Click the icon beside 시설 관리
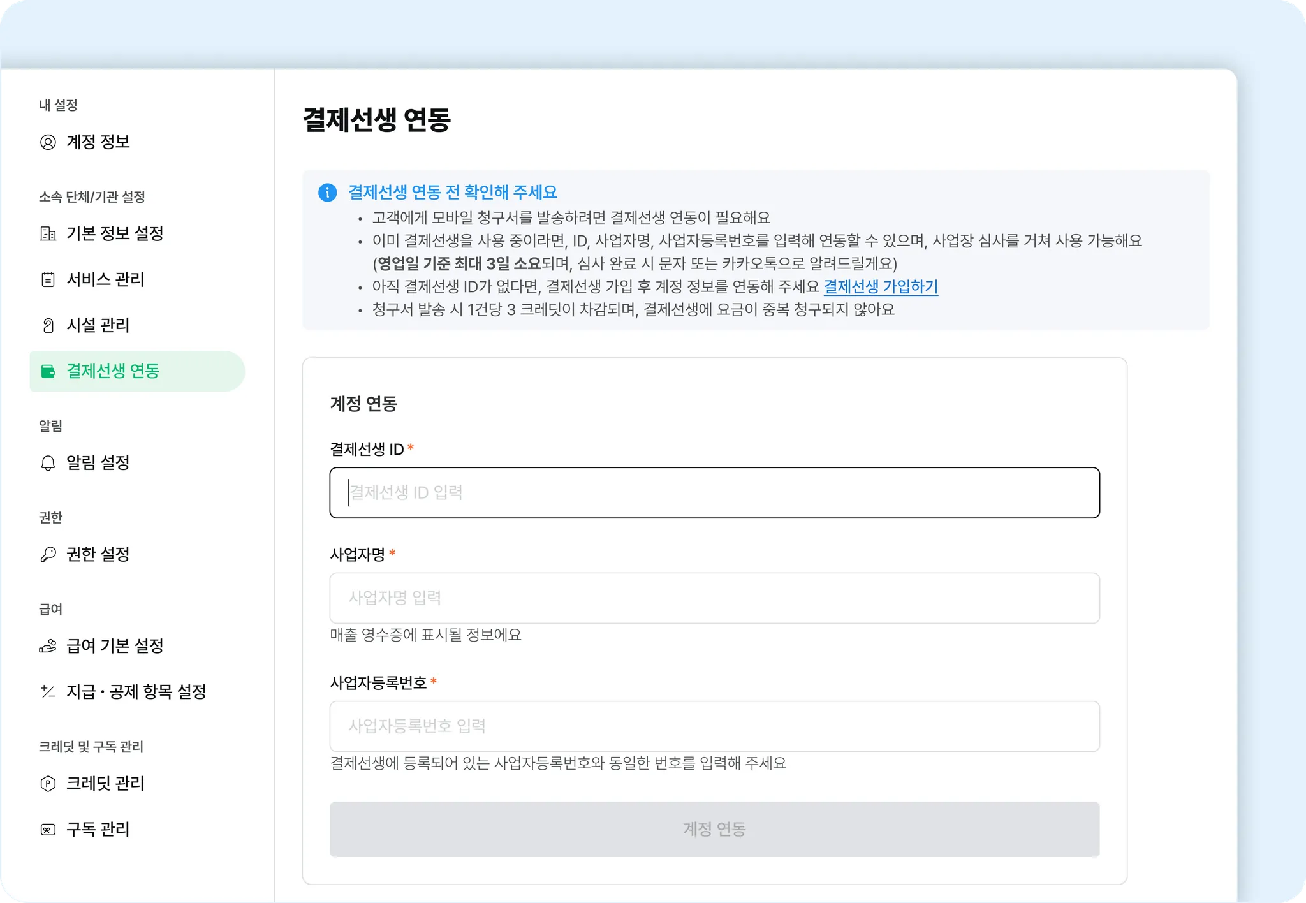The height and width of the screenshot is (903, 1306). (x=48, y=325)
